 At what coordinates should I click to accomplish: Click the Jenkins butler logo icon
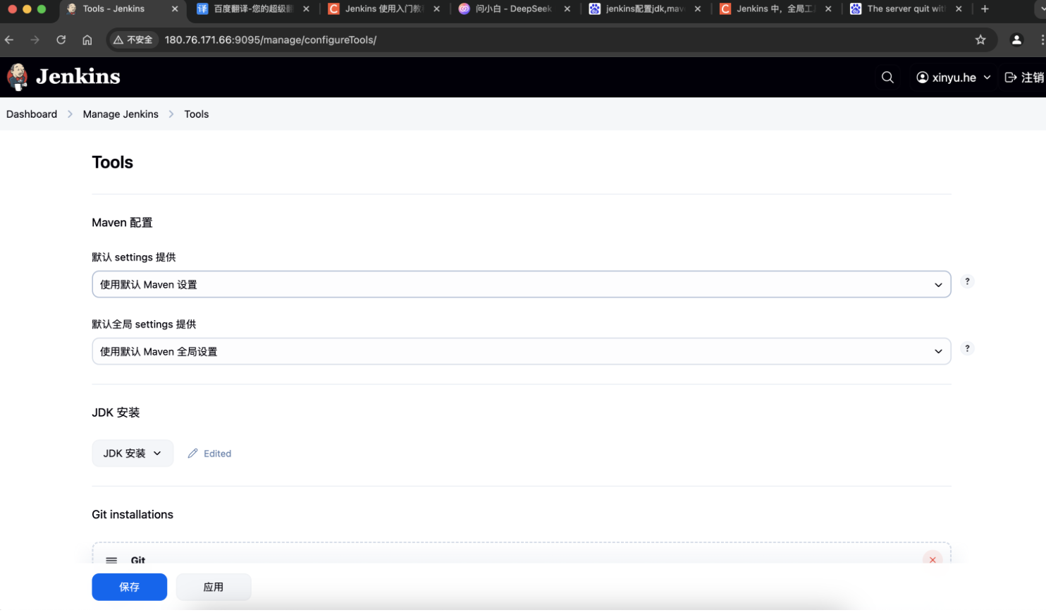(x=18, y=77)
